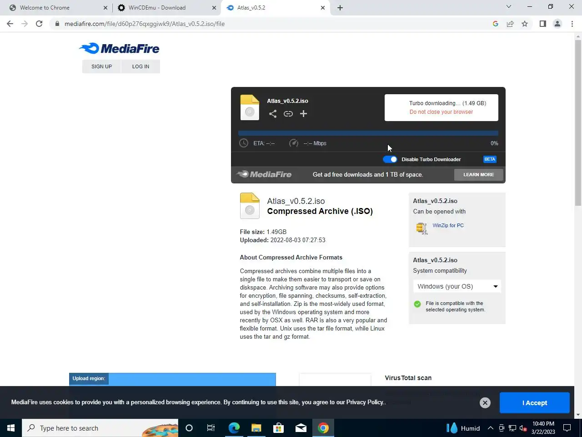Click the page vertical scrollbar
Viewport: 582px width, 437px height.
[x=578, y=123]
